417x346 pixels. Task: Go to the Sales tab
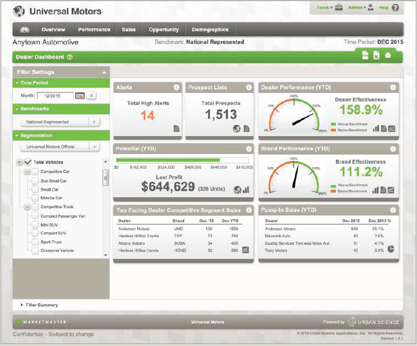tap(129, 30)
